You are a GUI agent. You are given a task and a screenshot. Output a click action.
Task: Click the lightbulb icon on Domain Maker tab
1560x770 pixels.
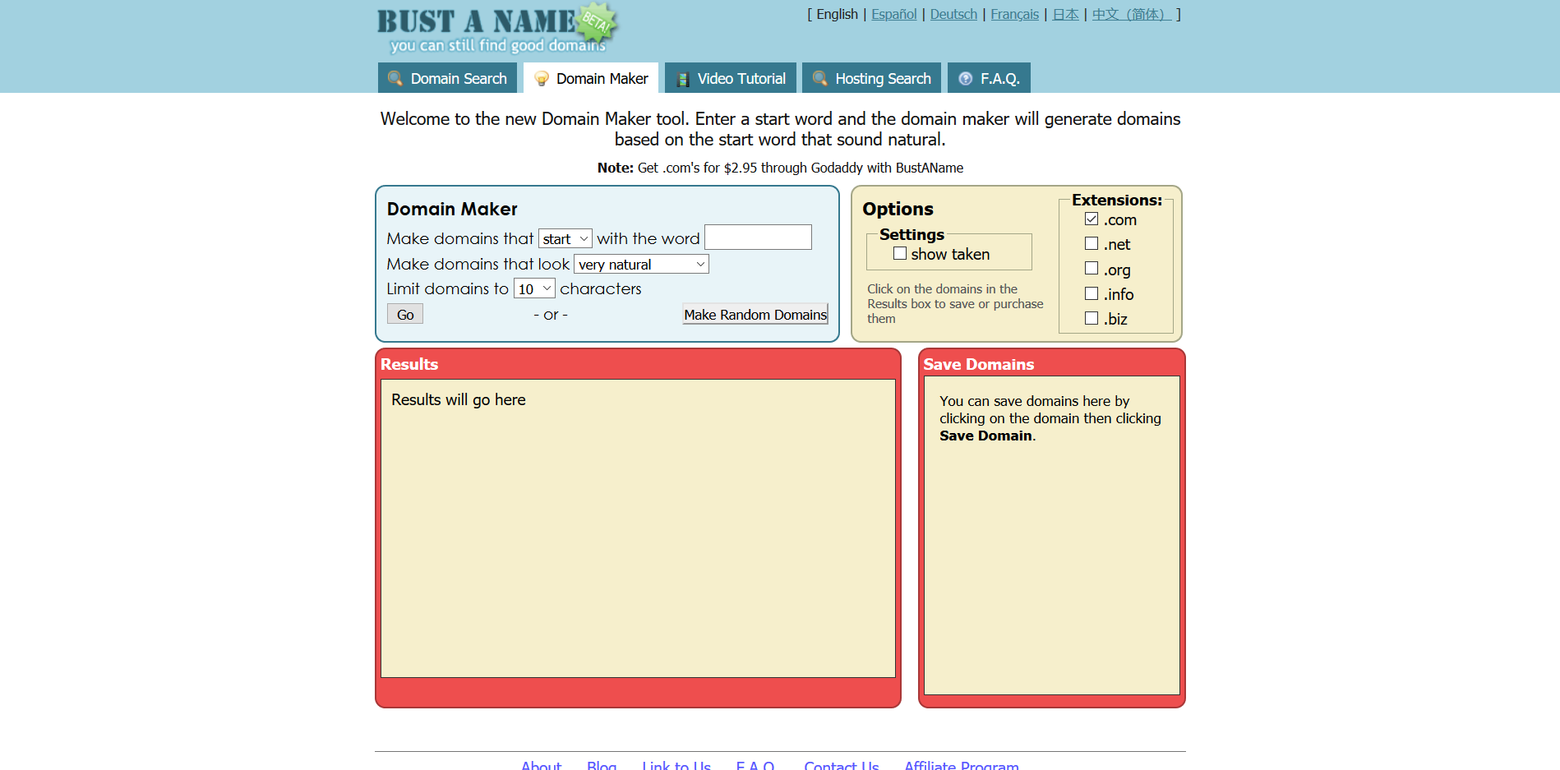(x=541, y=79)
